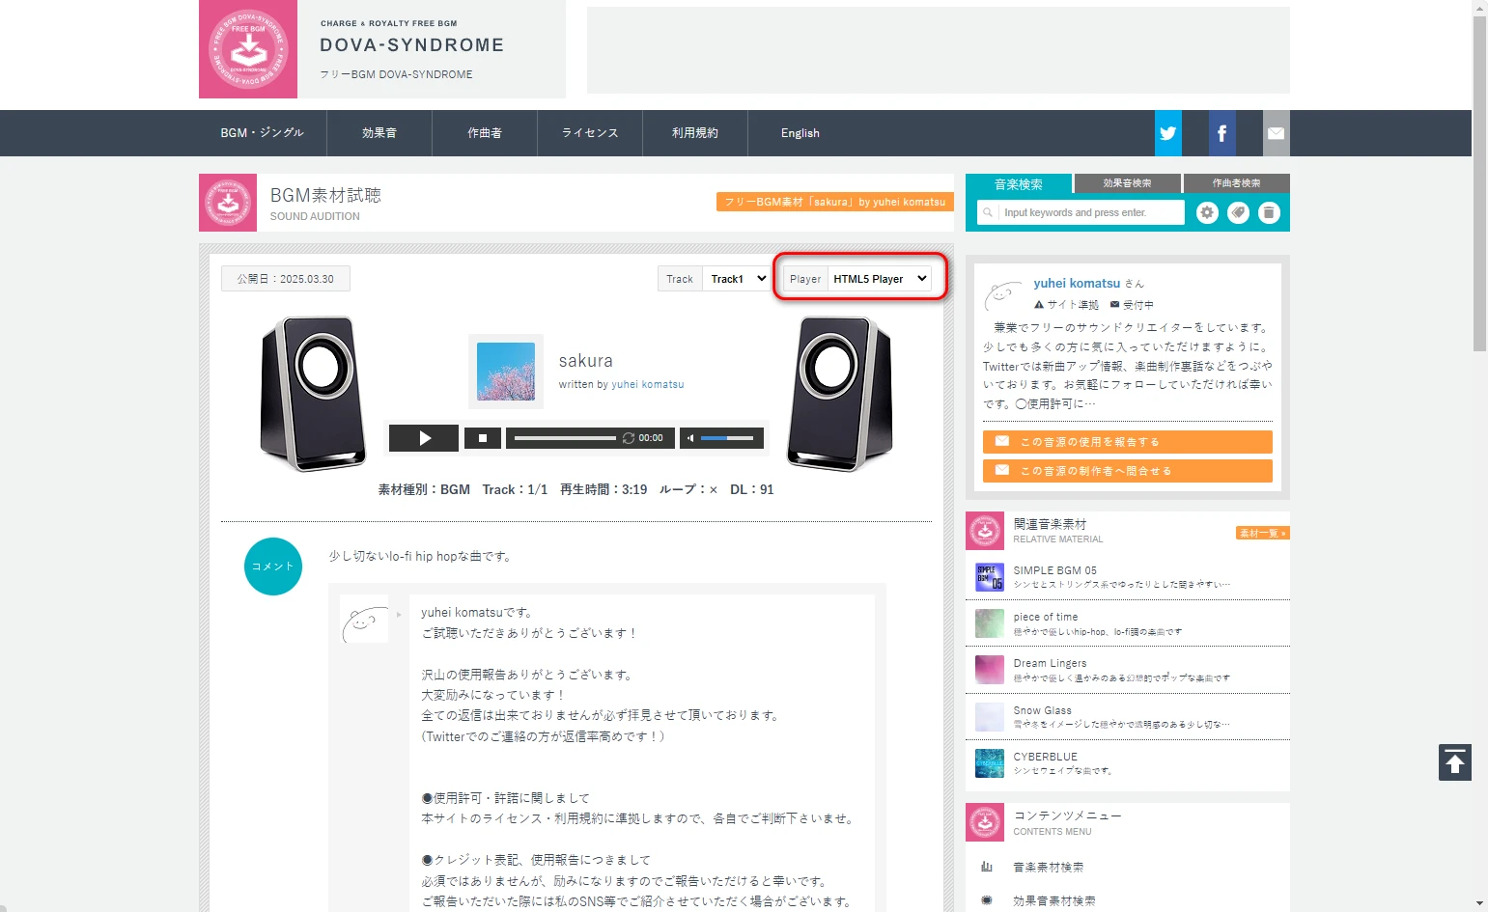Switch to the 作曲者検索 tab
The width and height of the screenshot is (1488, 912).
[1236, 183]
